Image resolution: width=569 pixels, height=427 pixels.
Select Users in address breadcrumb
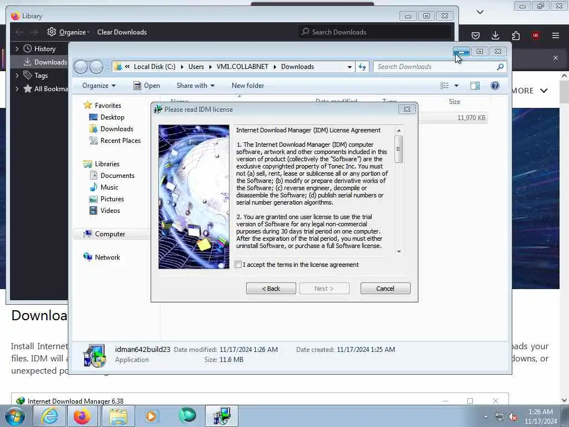coord(196,67)
